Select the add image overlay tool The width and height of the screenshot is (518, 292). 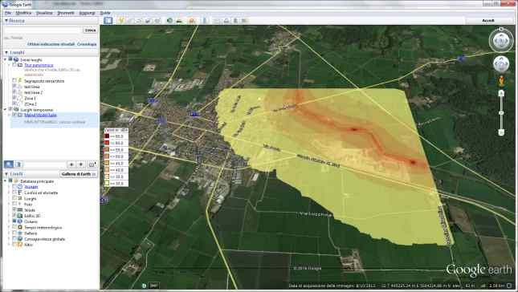(148, 21)
